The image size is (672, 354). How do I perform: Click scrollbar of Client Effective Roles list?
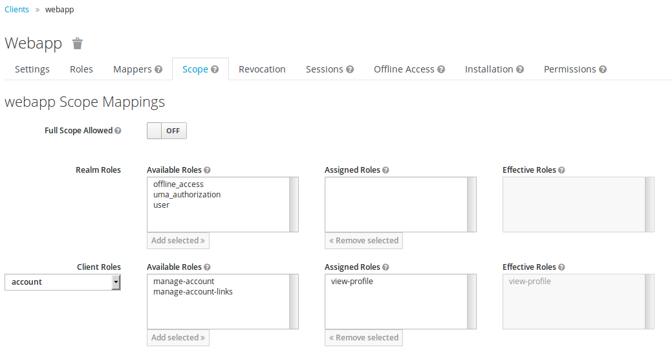tap(649, 302)
